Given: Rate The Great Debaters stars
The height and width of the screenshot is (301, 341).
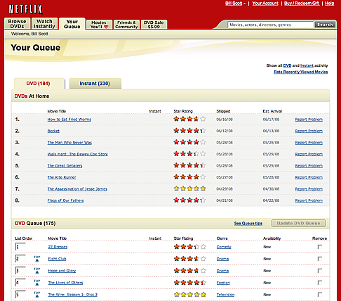Looking at the screenshot, I should pyautogui.click(x=189, y=165).
